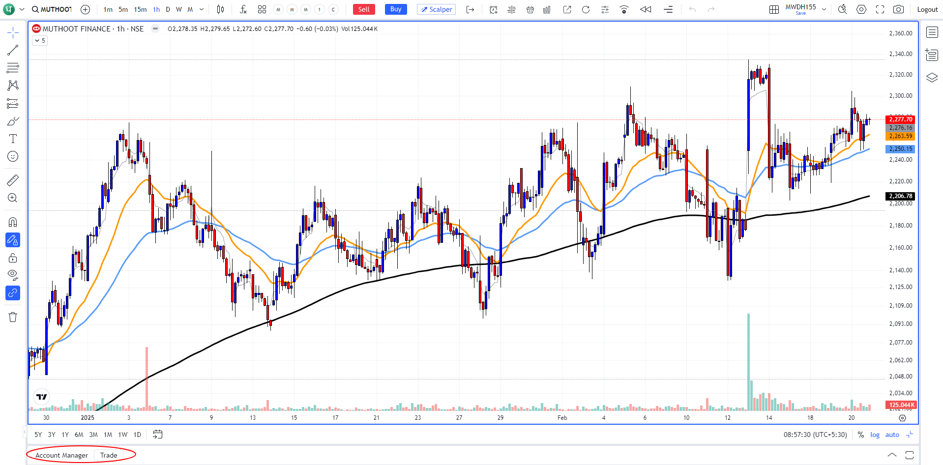Image resolution: width=943 pixels, height=465 pixels.
Task: Add a symbol to compare using plus icon
Action: pos(85,9)
